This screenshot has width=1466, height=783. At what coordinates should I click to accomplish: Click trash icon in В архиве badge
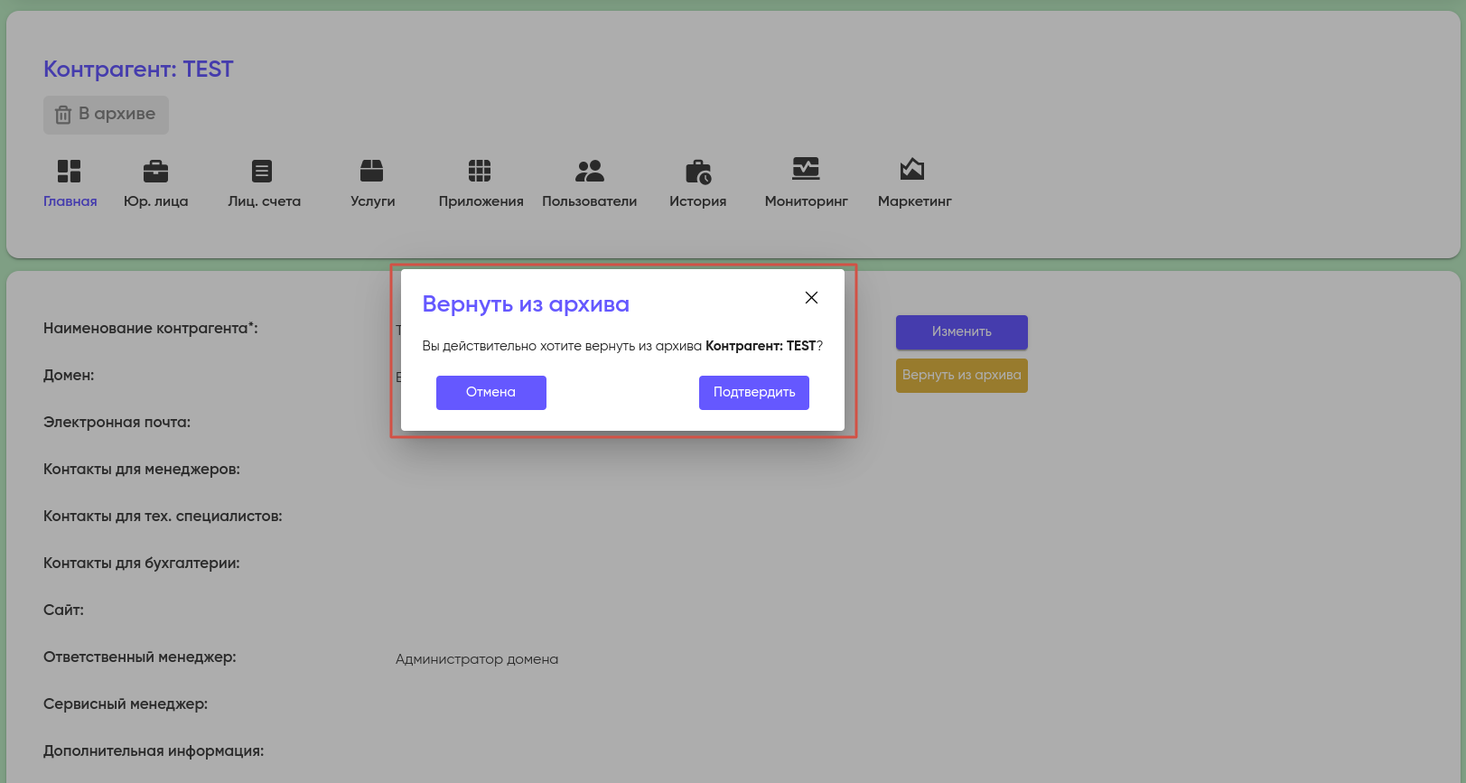click(63, 115)
